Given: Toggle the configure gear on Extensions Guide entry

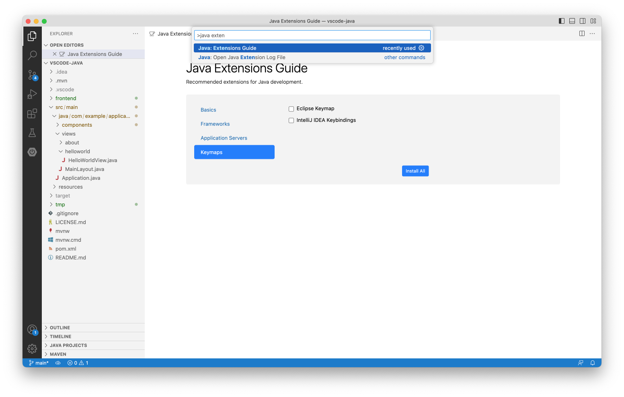Looking at the screenshot, I should click(421, 48).
